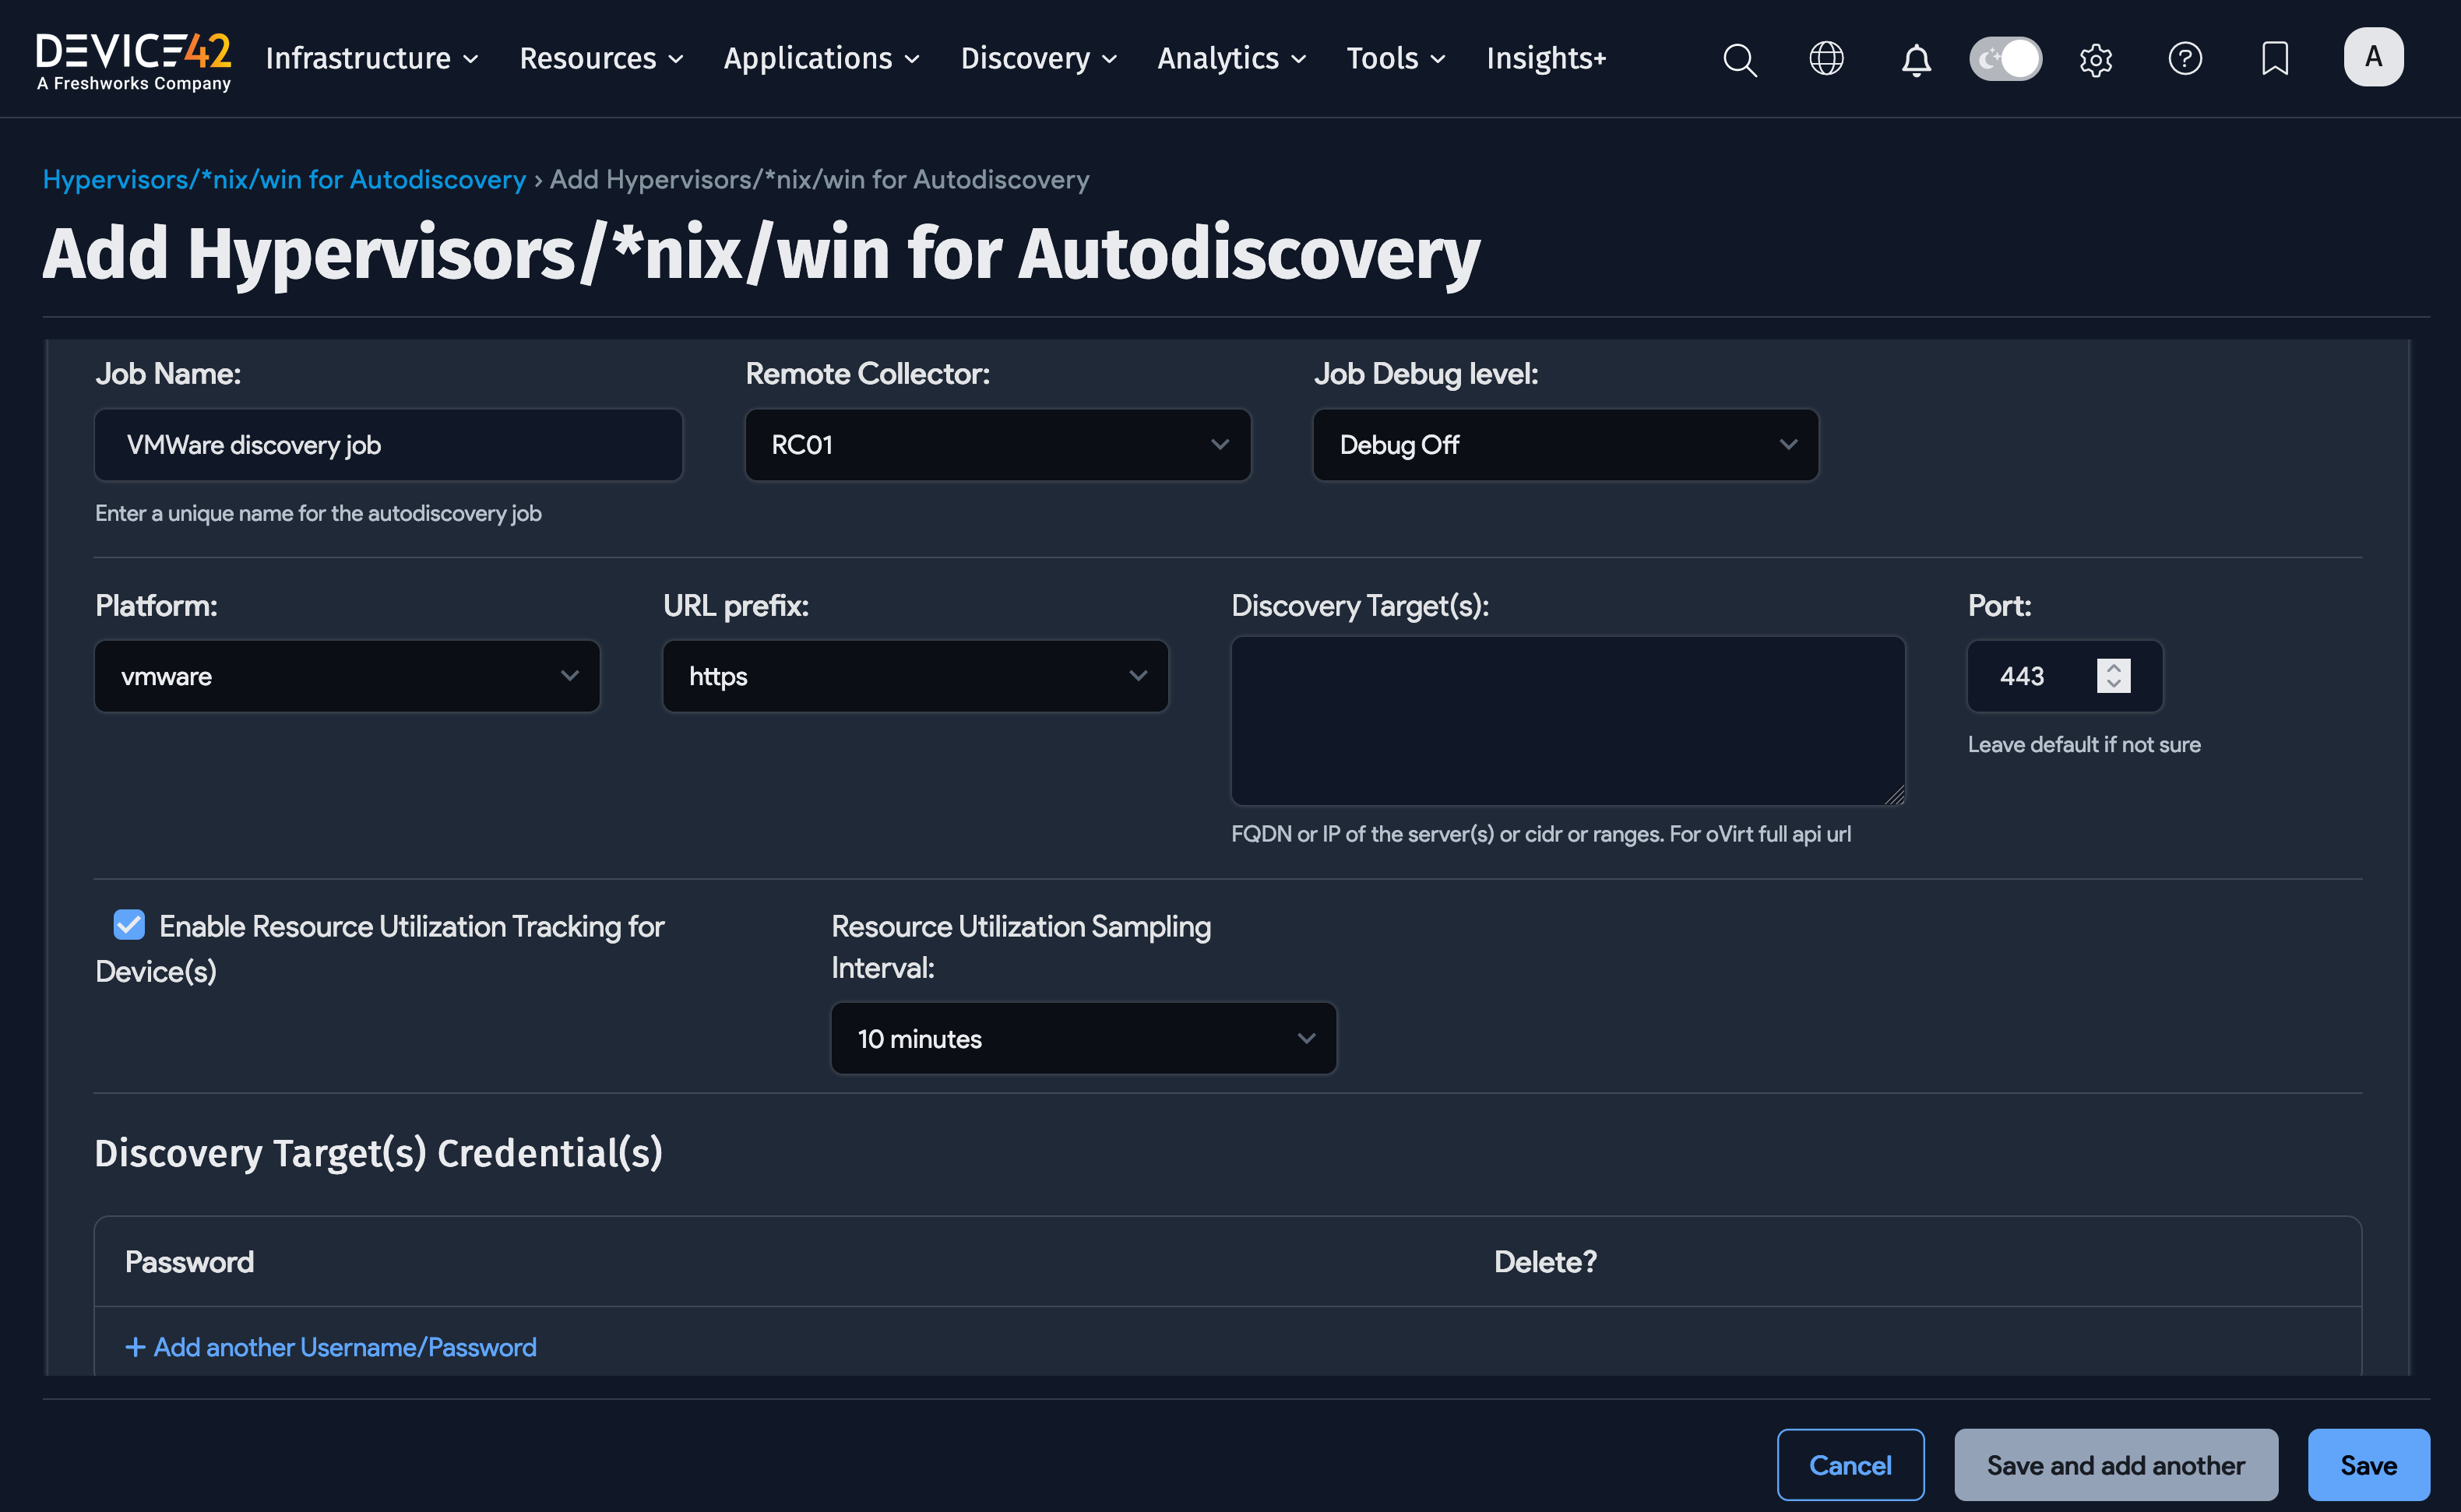This screenshot has height=1512, width=2461.
Task: Open the settings gear
Action: 2096,59
